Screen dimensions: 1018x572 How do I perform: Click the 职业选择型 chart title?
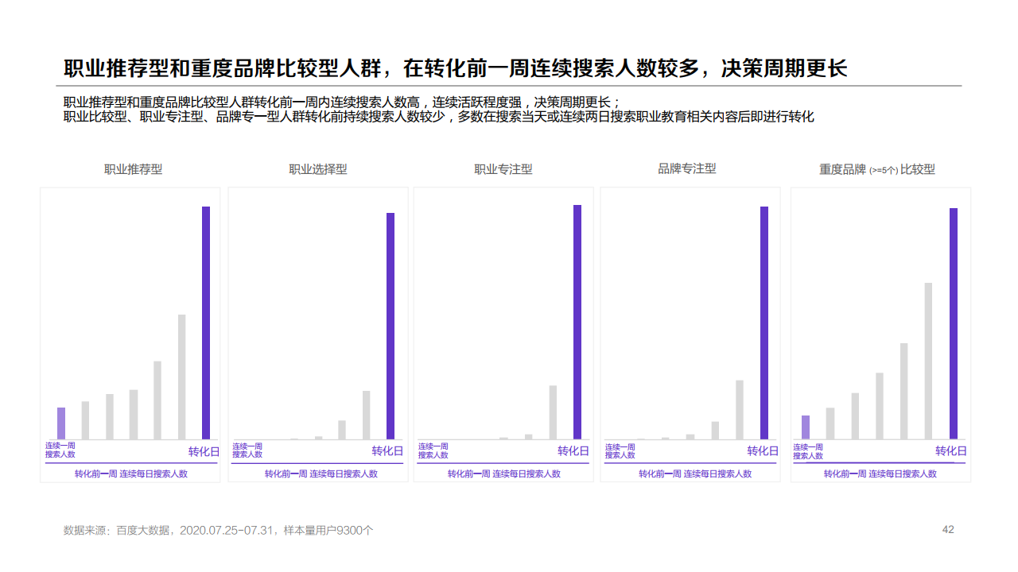[x=318, y=169]
